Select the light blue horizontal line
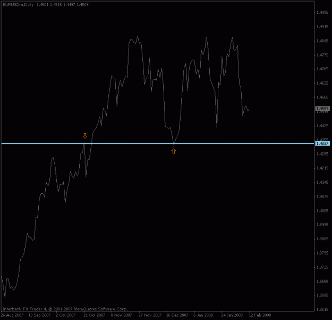The image size is (332, 320). click(x=158, y=144)
